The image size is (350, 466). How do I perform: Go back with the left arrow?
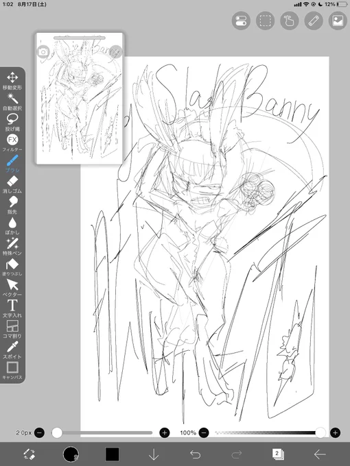(x=320, y=454)
